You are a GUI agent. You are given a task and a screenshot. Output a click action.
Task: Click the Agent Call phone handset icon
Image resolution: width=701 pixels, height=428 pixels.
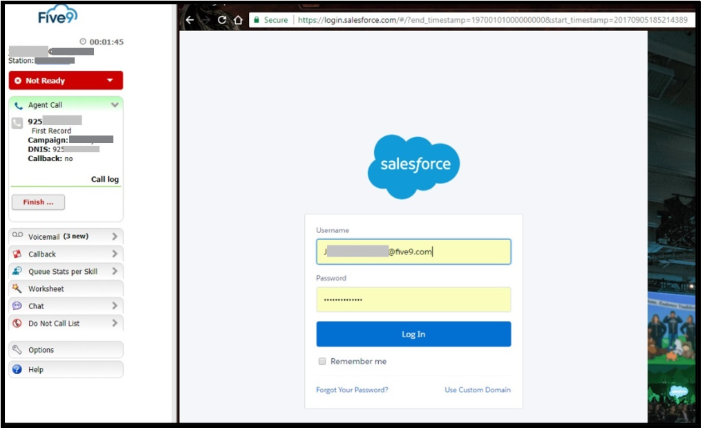(x=19, y=106)
